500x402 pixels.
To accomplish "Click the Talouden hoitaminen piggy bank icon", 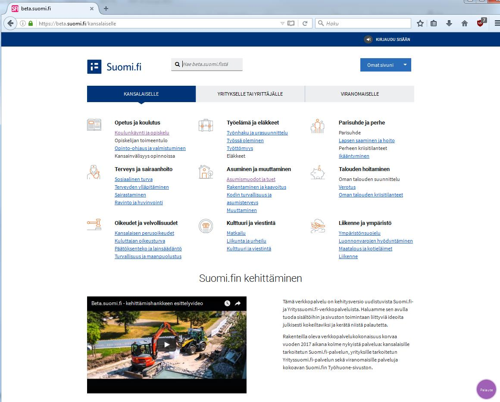I will pyautogui.click(x=318, y=172).
